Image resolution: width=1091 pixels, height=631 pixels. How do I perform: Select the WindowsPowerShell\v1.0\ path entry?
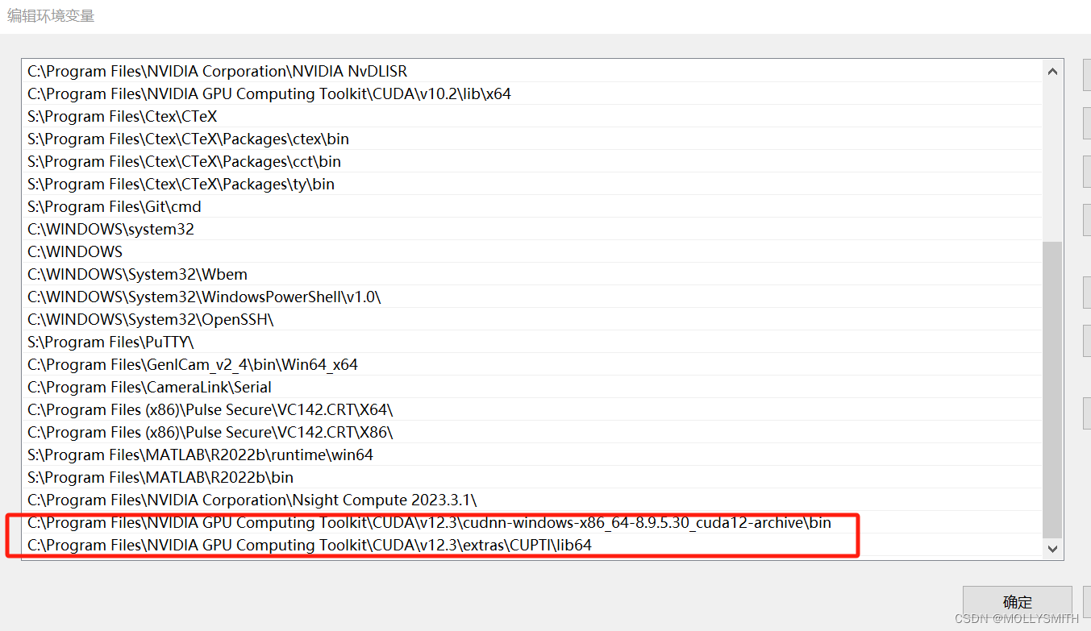coord(532,297)
